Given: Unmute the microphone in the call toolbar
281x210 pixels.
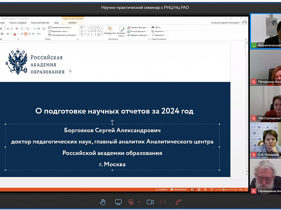Looking at the screenshot, I should tap(131, 202).
